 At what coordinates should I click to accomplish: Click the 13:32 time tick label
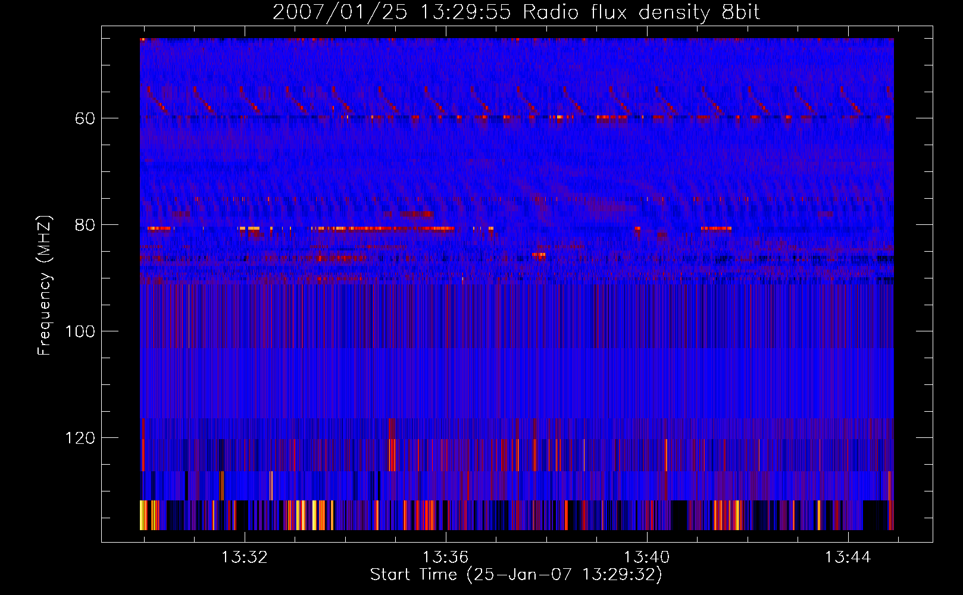244,557
